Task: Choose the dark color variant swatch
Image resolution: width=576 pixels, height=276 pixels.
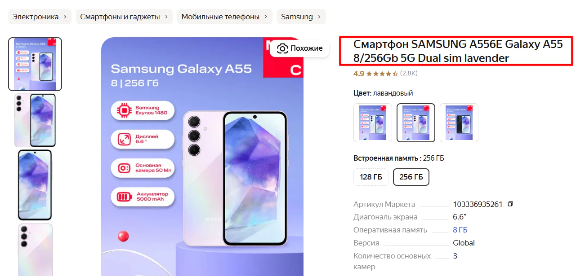Action: pos(459,123)
